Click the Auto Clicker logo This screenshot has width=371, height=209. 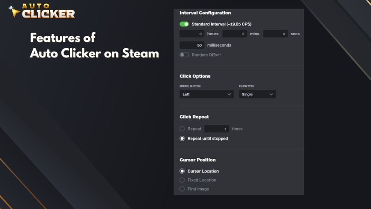[41, 11]
